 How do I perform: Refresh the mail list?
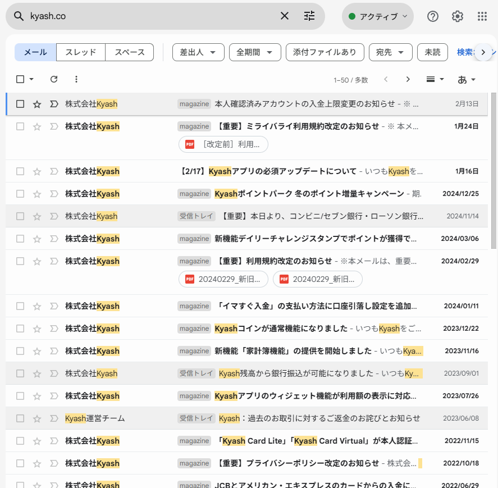pos(54,79)
